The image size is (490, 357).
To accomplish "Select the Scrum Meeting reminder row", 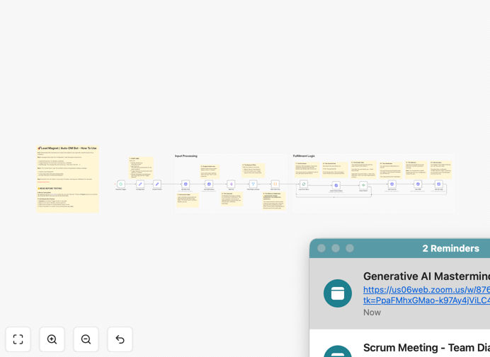I will point(399,344).
